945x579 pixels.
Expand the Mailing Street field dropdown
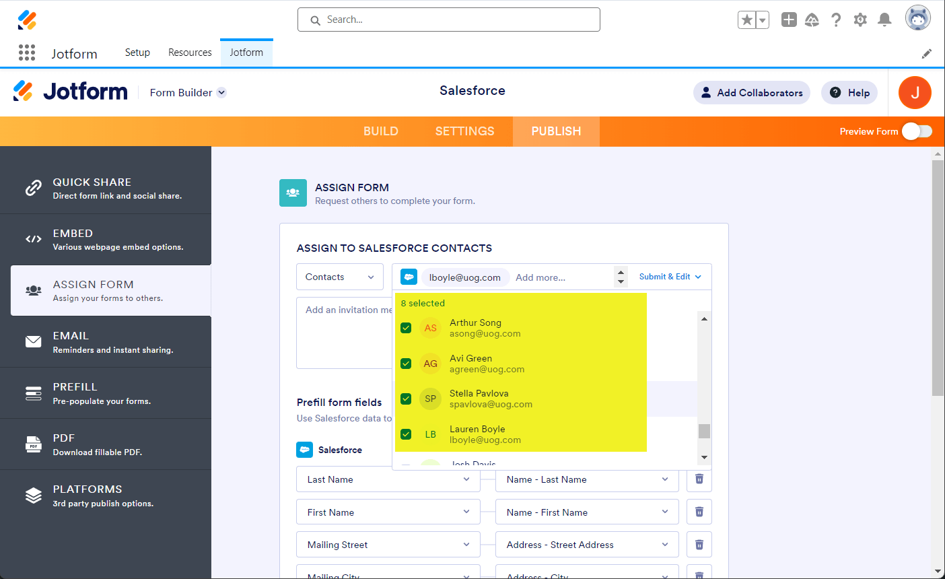click(x=388, y=545)
